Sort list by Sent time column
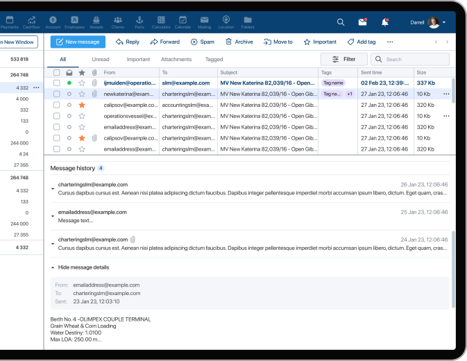Screen dimensions: 467x361 click(371, 73)
